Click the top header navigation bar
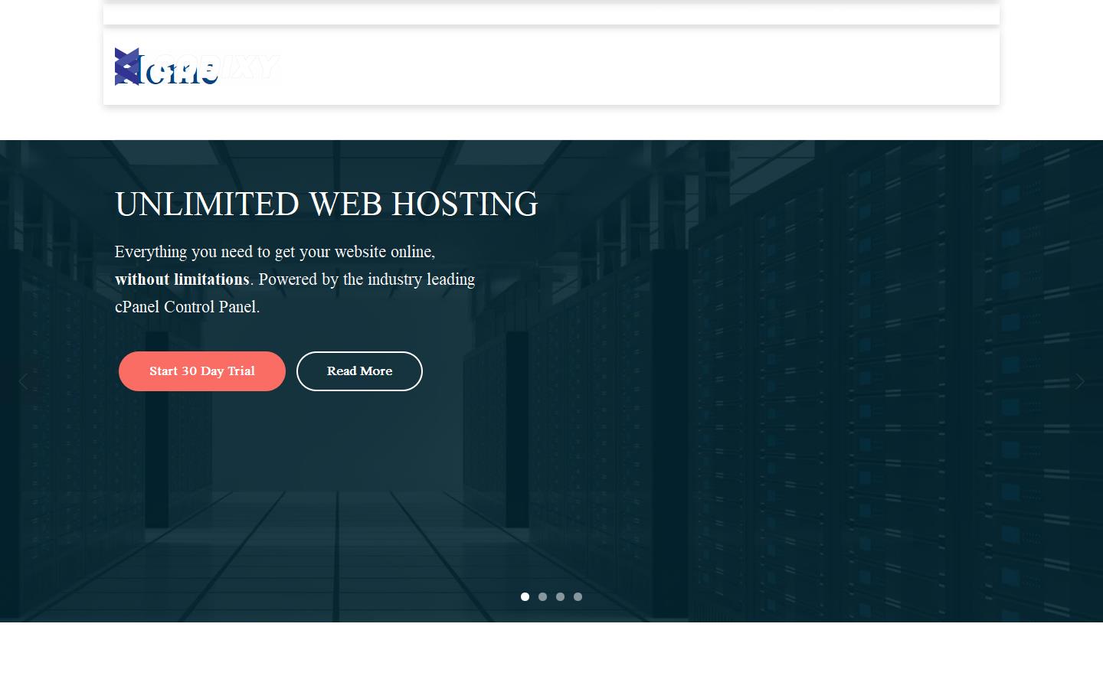 click(x=551, y=11)
